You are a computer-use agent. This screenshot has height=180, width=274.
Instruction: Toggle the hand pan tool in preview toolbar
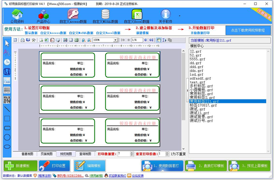click(159, 40)
